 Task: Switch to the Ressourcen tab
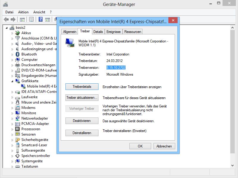[133, 32]
